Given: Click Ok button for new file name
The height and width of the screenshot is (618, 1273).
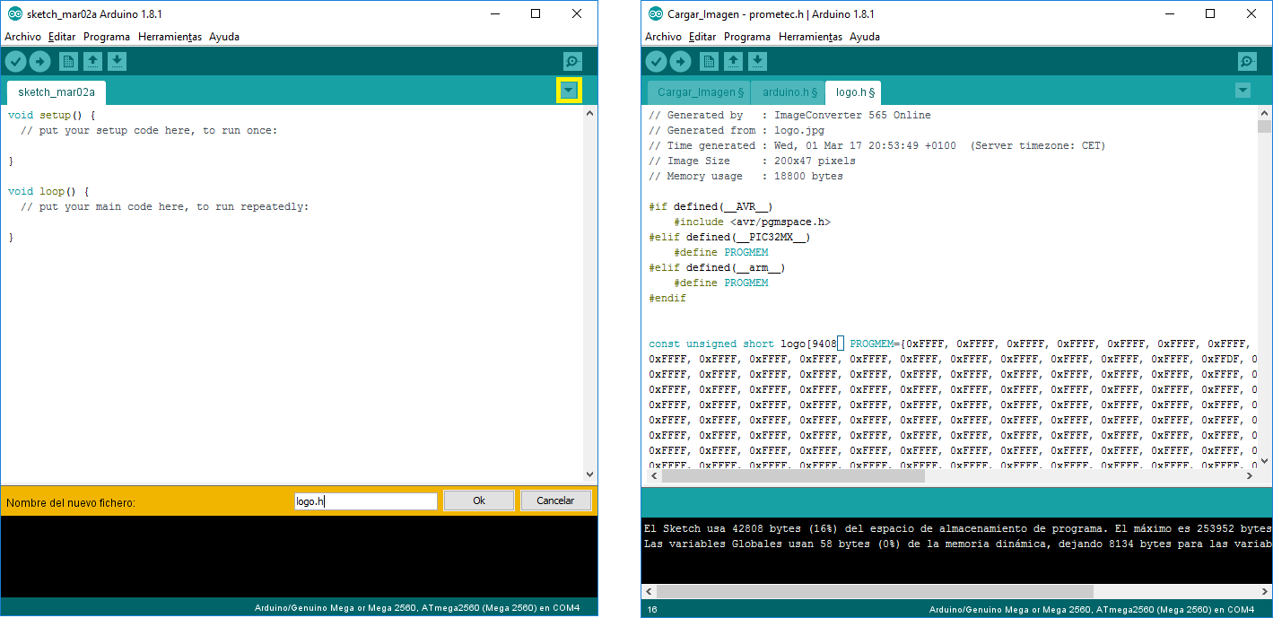Looking at the screenshot, I should click(x=479, y=500).
